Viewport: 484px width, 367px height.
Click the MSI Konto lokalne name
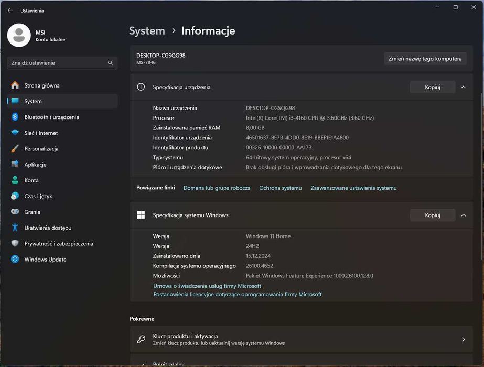tap(50, 36)
